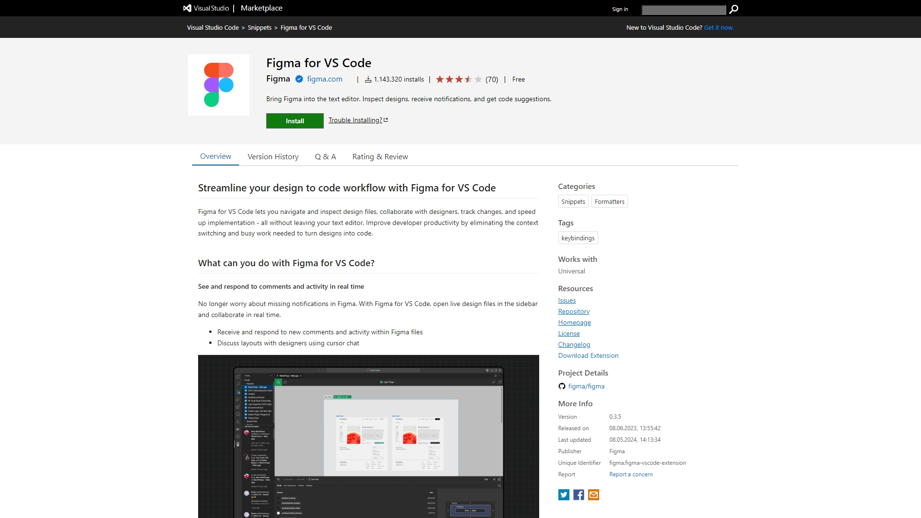Select the Formatters category chip
Viewport: 921px width, 518px height.
click(609, 201)
